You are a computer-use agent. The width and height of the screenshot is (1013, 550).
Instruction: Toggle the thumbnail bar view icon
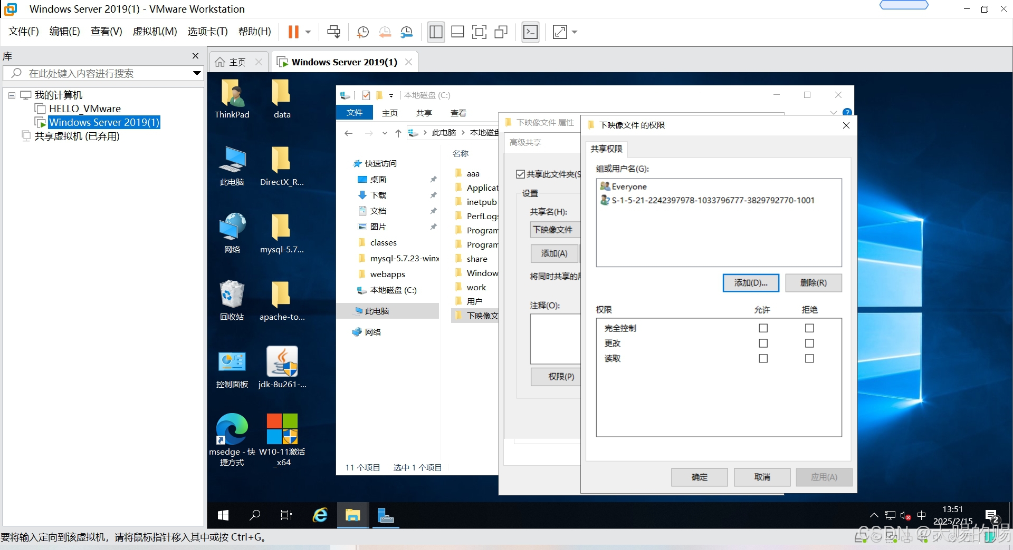(457, 32)
